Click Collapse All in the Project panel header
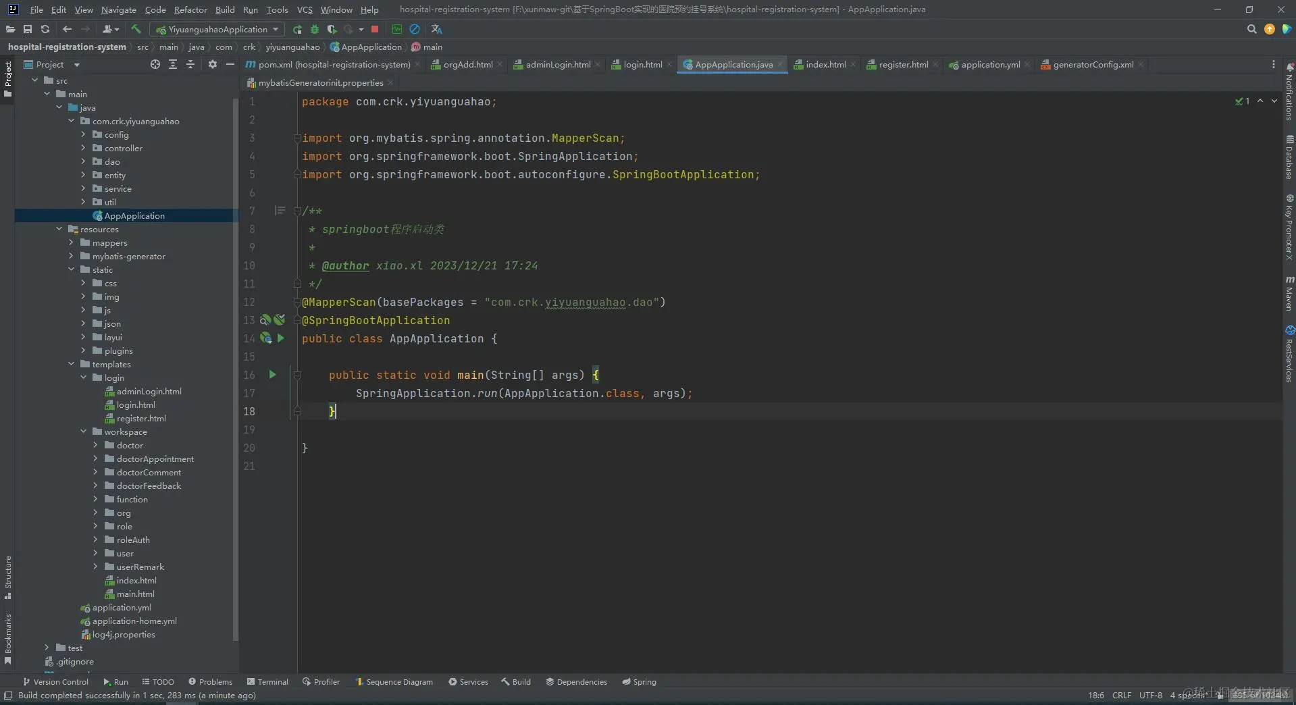 pyautogui.click(x=190, y=64)
